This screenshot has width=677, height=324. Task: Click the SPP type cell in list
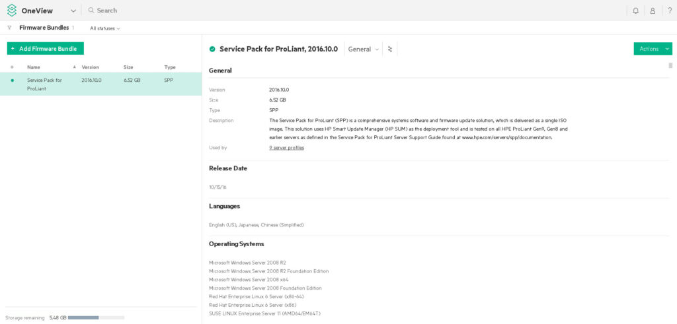(169, 80)
